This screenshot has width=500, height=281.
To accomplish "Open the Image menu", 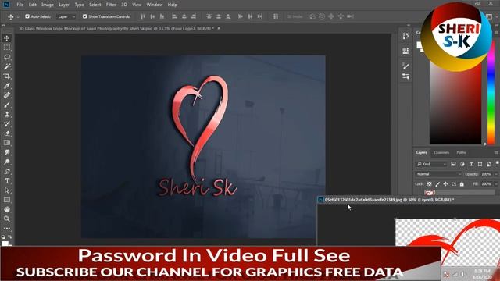I will (x=48, y=5).
